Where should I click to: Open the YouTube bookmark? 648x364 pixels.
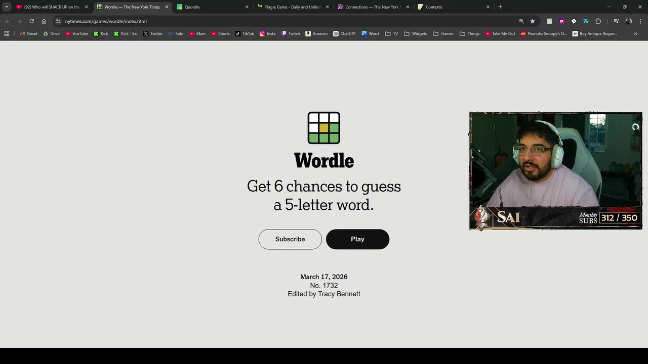(76, 34)
